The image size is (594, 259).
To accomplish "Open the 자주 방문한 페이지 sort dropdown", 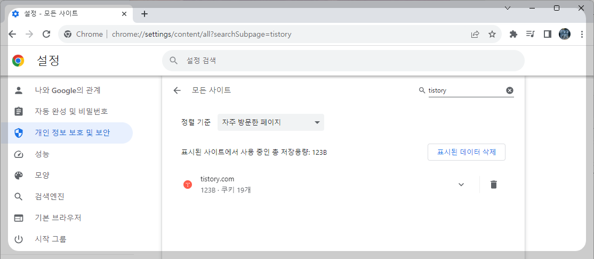I will click(270, 122).
